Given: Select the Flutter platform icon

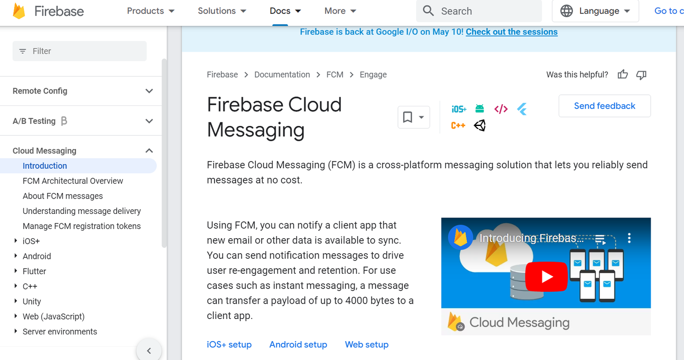Looking at the screenshot, I should click(x=522, y=109).
